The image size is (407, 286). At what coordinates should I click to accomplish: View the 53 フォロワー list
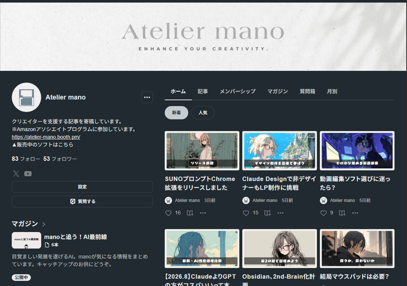[x=60, y=159]
